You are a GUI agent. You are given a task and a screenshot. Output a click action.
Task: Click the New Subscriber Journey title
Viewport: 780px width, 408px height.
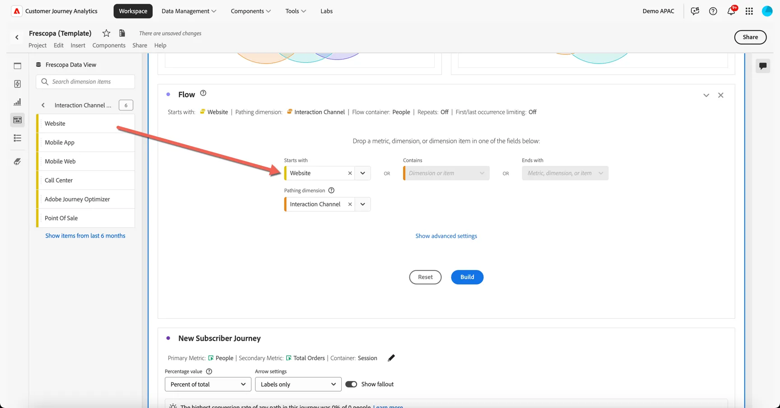[219, 338]
